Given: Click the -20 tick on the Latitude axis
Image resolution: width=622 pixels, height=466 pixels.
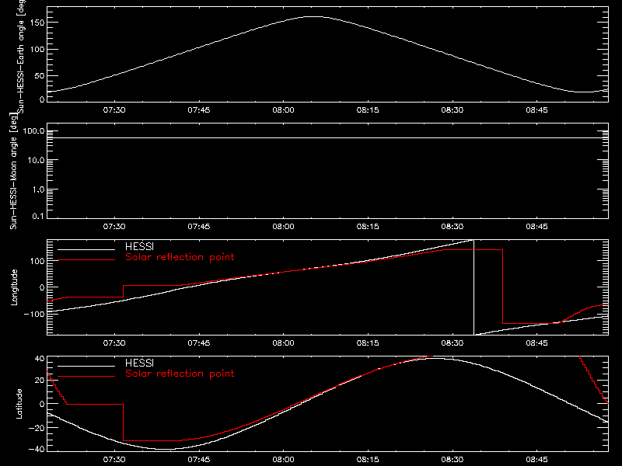Looking at the screenshot, I should [x=37, y=428].
